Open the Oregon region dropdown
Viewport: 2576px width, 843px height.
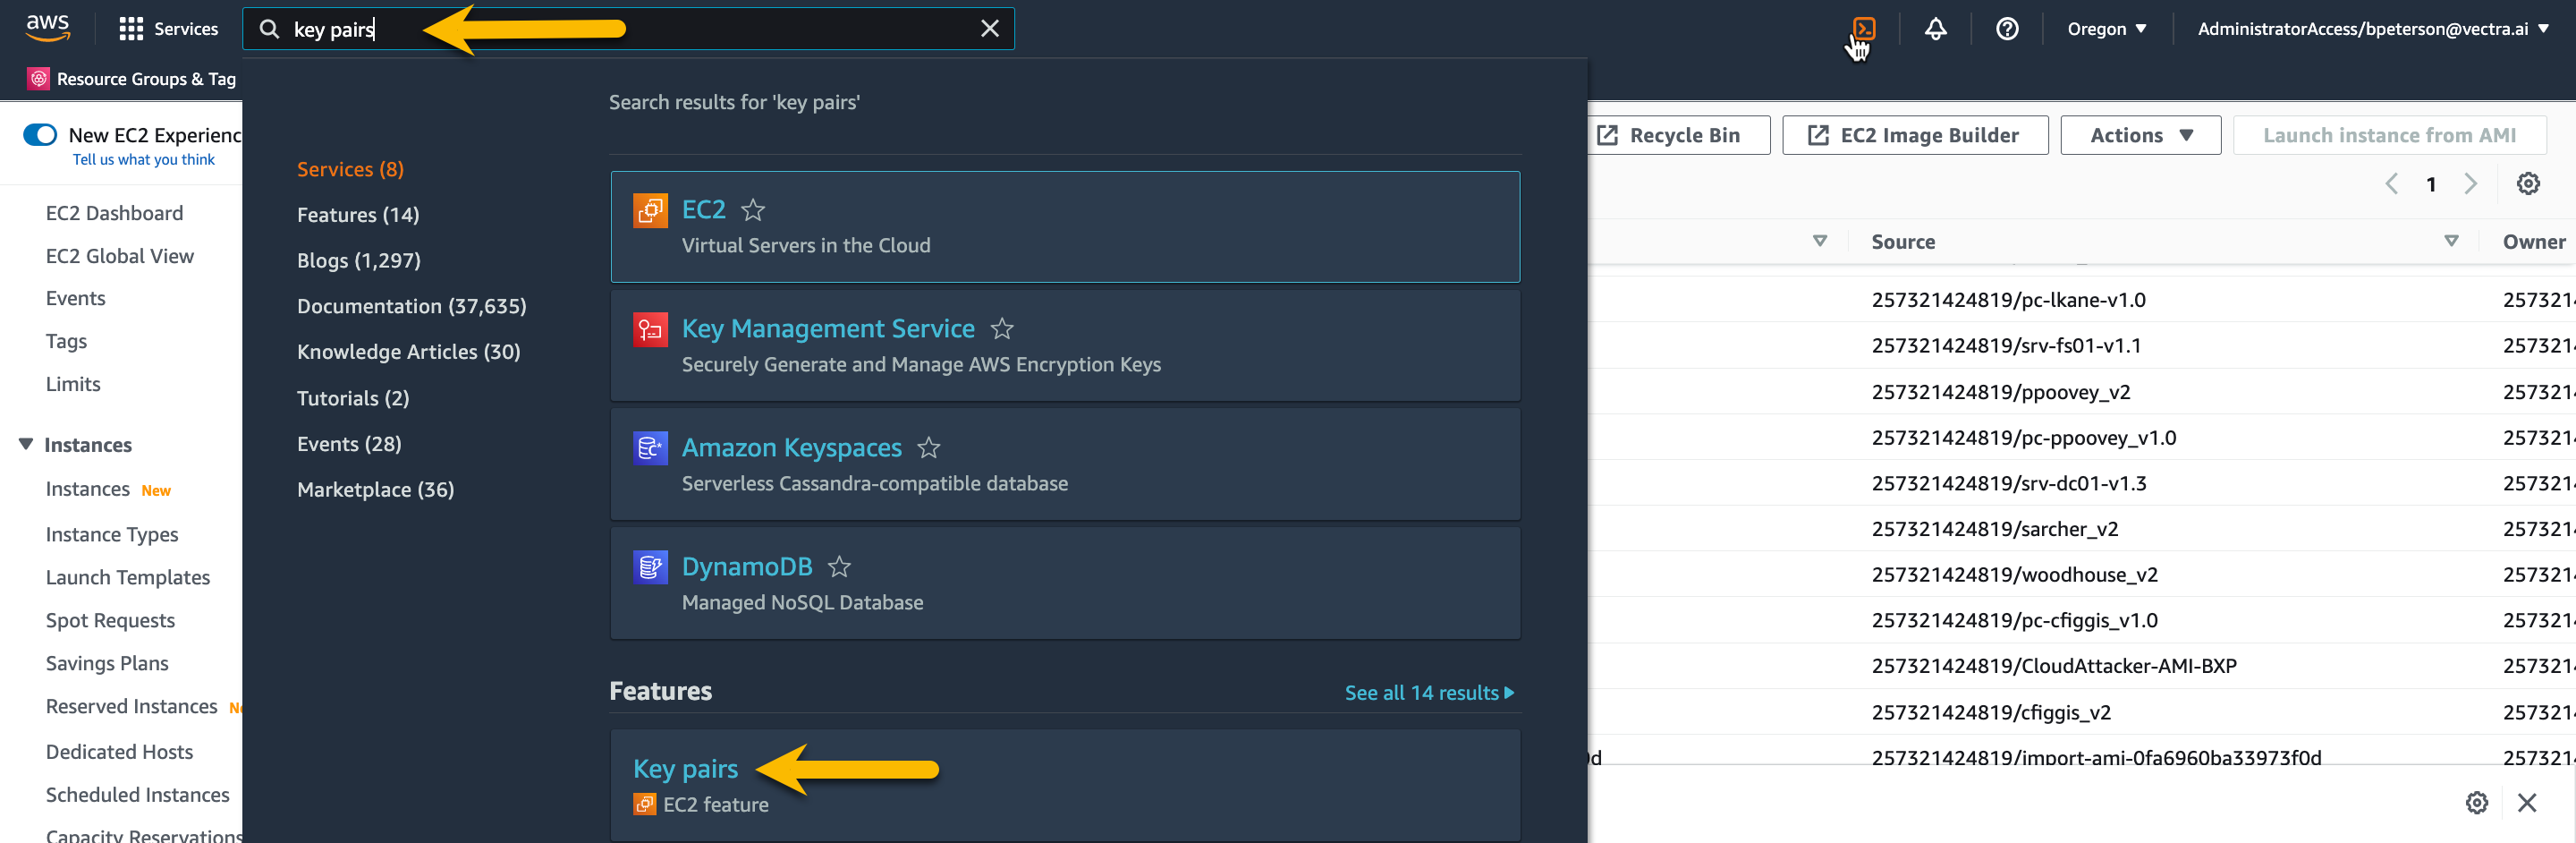(x=2106, y=29)
